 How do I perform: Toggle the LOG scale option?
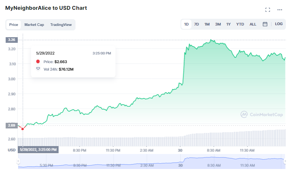tap(279, 24)
